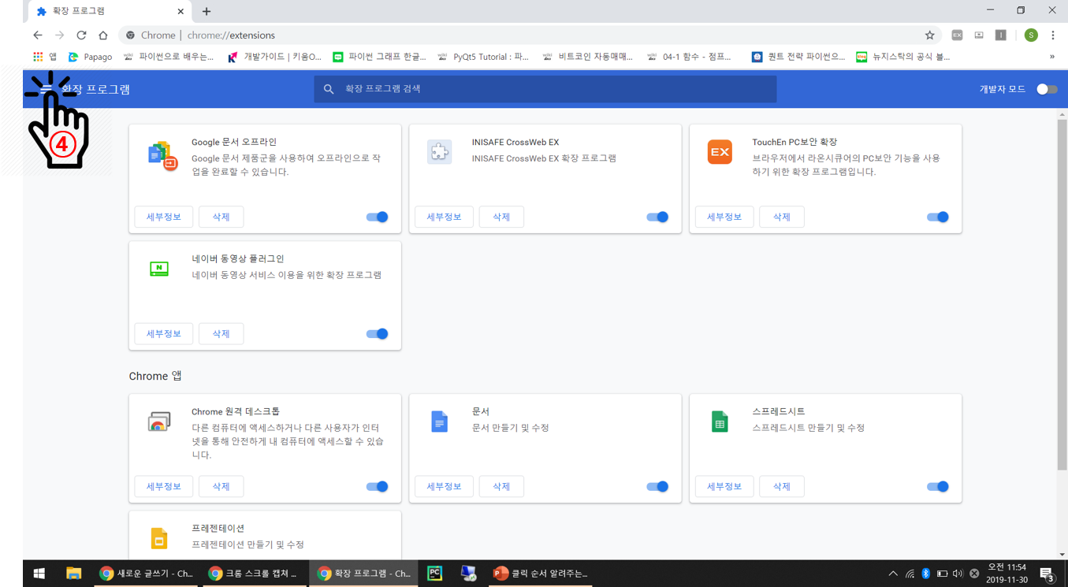
Task: Click the blue 문서 app icon
Action: tap(440, 422)
